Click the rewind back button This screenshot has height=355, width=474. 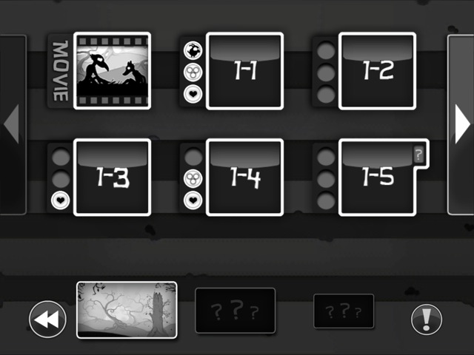tap(47, 319)
